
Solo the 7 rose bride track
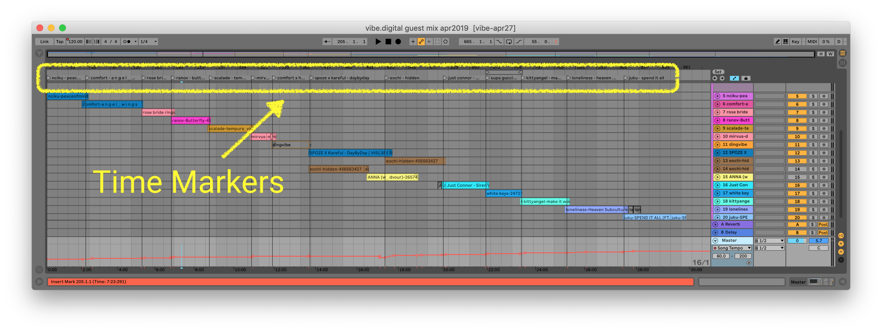(813, 112)
